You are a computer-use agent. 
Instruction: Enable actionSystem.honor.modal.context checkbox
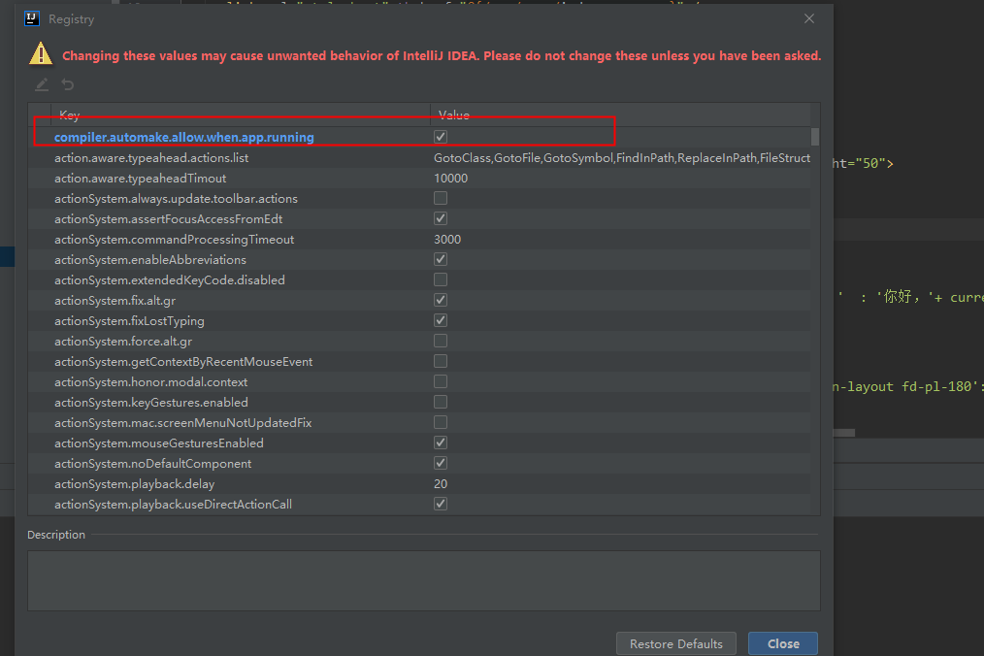tap(441, 381)
